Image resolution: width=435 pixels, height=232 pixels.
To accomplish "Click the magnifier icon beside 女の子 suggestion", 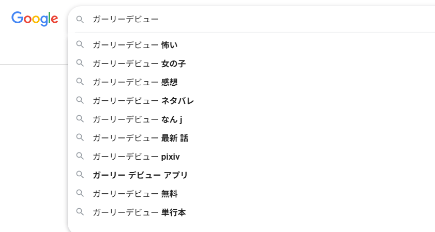I will (x=80, y=63).
